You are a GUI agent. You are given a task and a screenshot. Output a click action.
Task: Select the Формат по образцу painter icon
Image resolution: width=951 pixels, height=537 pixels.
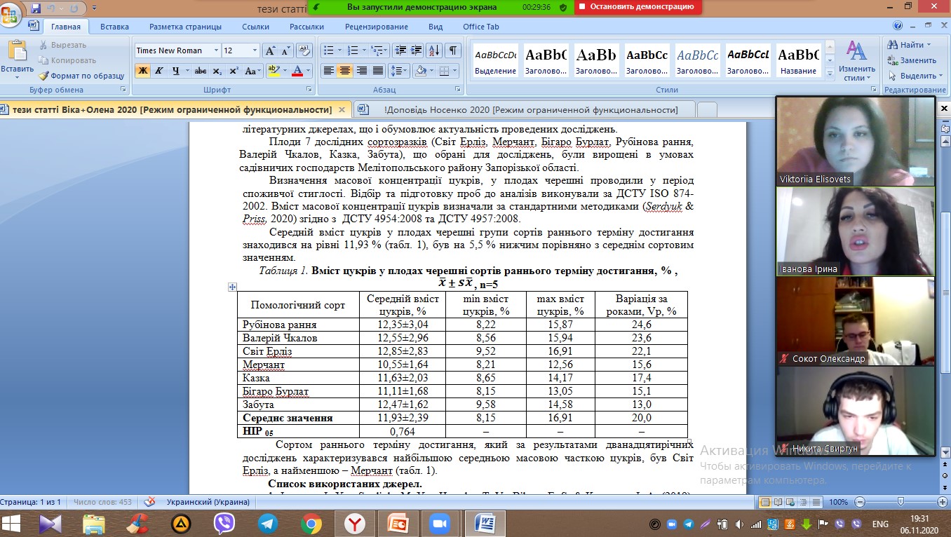point(43,75)
